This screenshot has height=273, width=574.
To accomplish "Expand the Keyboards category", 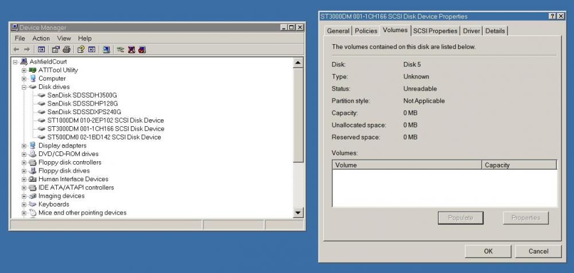I will 24,205.
